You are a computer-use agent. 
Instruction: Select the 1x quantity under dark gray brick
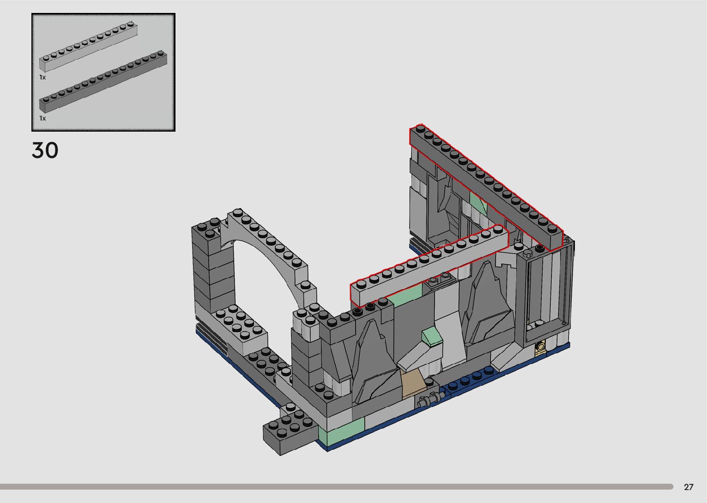tap(42, 118)
